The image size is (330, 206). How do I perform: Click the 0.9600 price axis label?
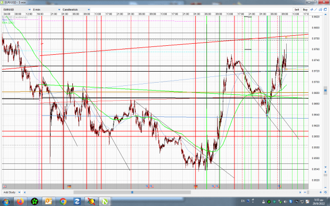click(316, 136)
